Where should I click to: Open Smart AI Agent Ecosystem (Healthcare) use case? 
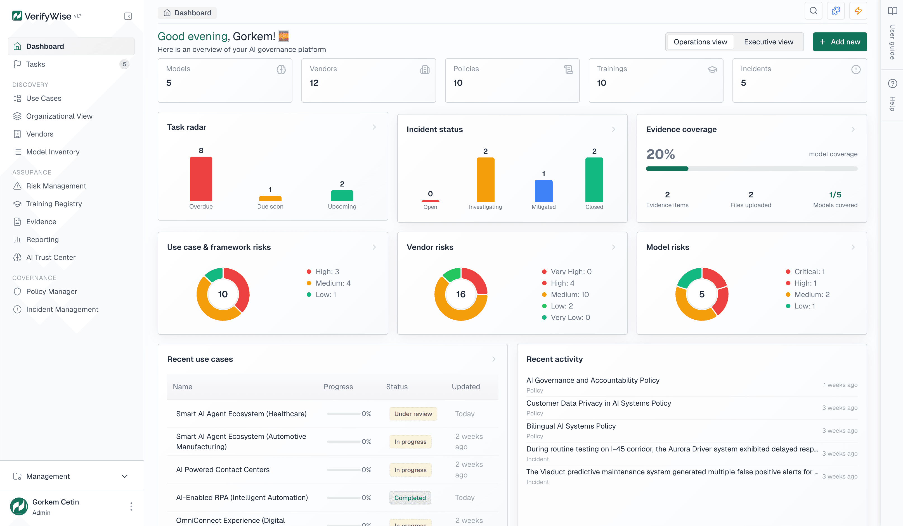241,414
